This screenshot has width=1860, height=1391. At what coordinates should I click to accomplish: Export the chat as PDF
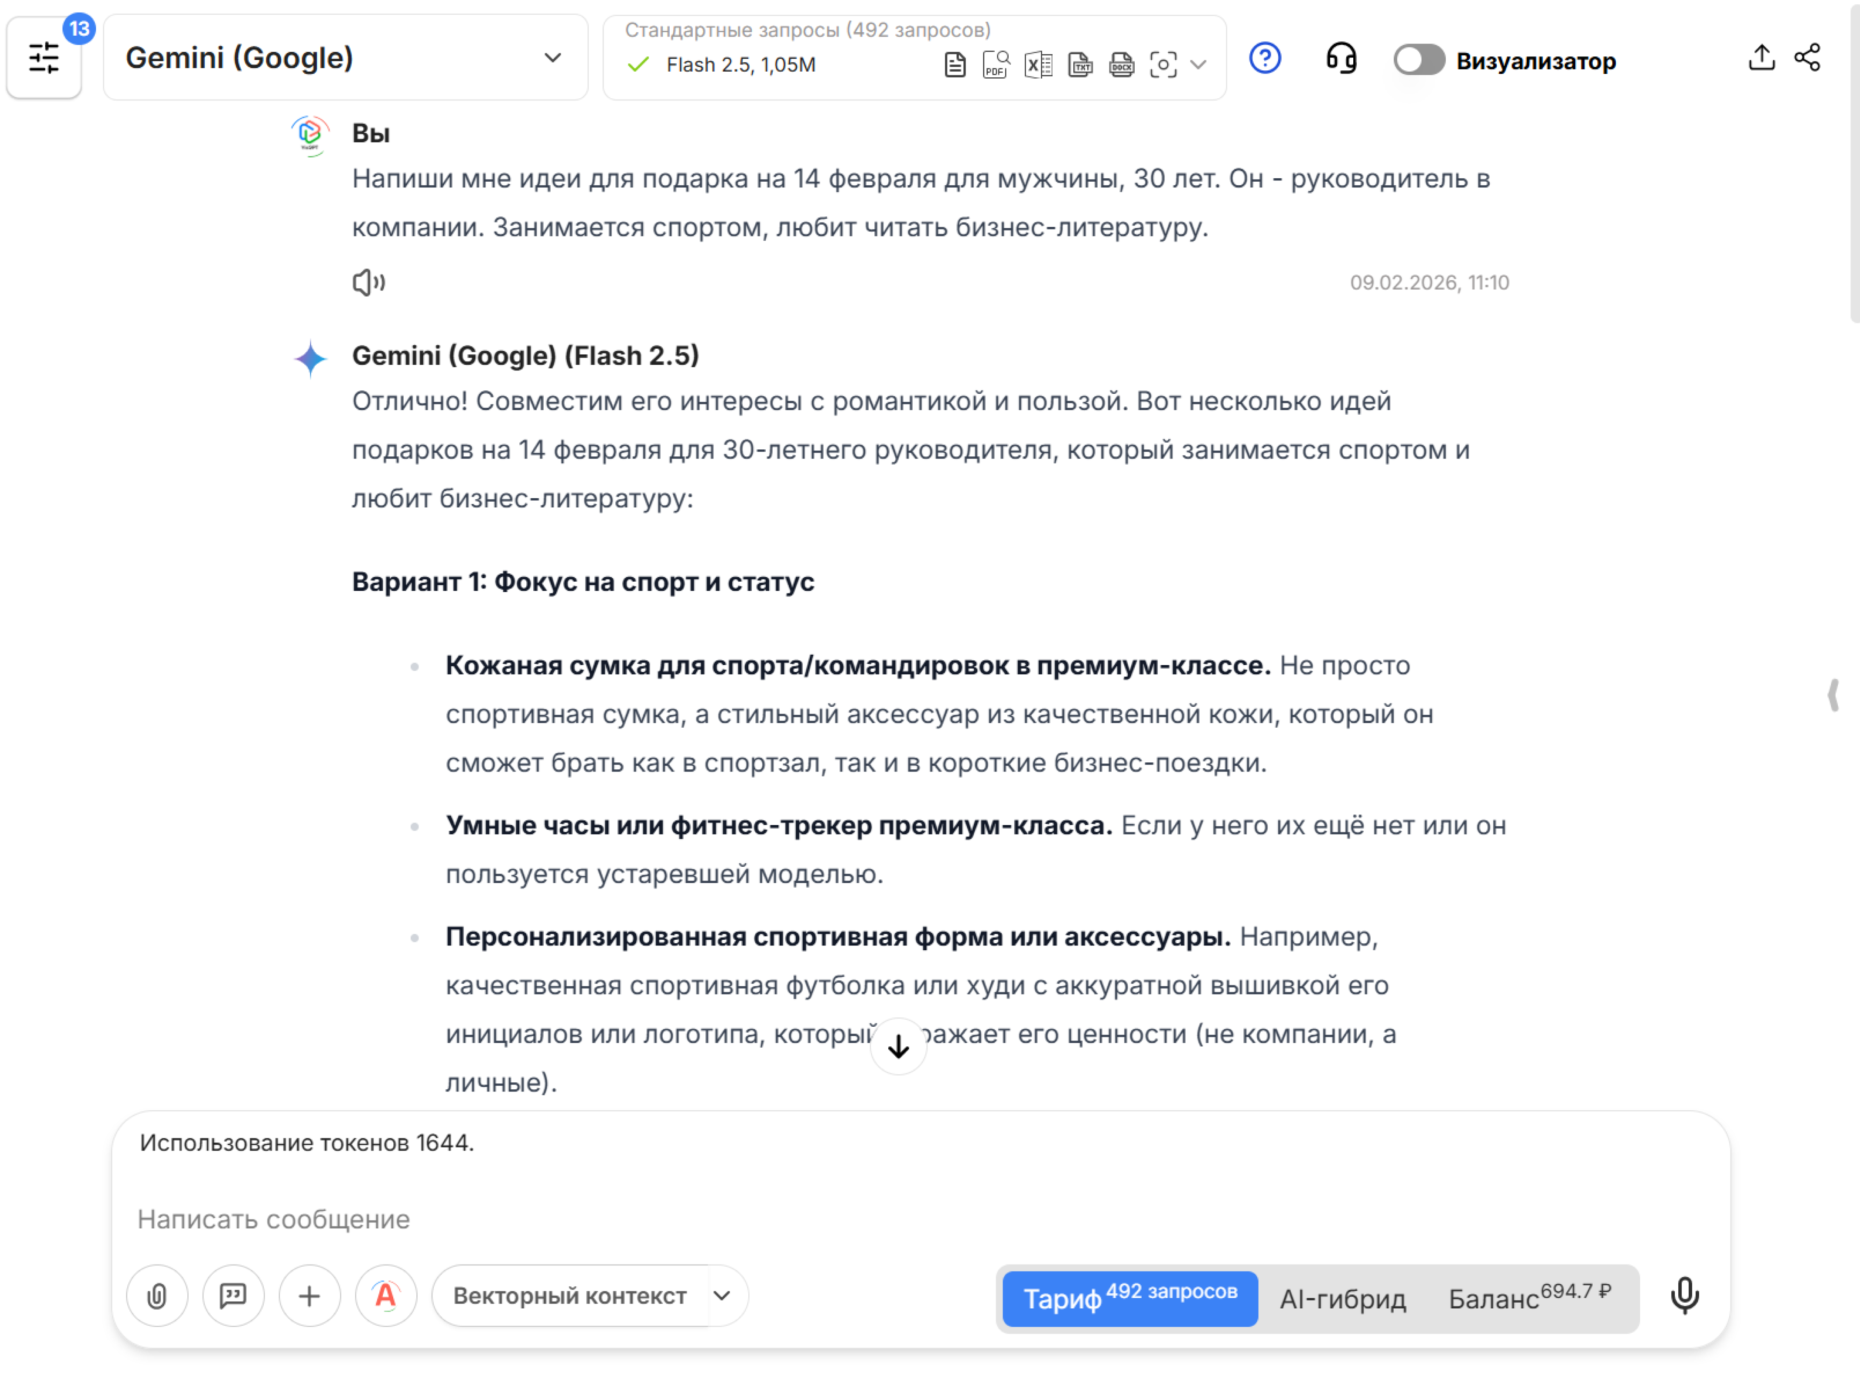tap(996, 64)
